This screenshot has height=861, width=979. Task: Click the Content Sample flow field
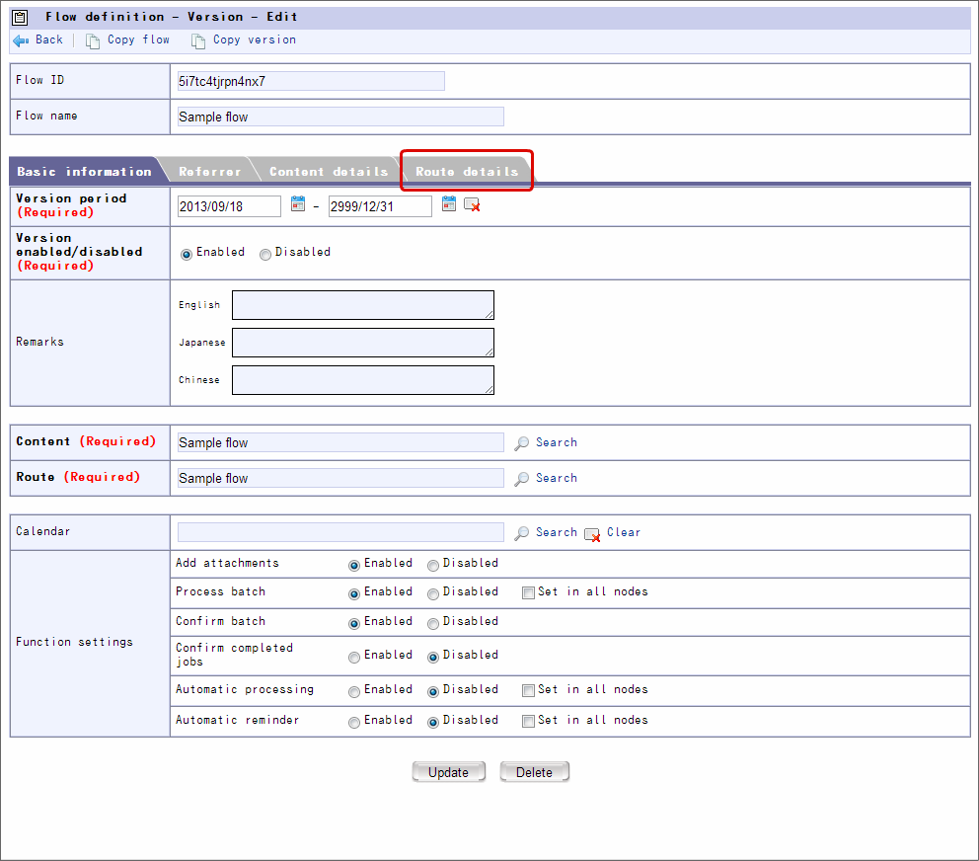[340, 442]
